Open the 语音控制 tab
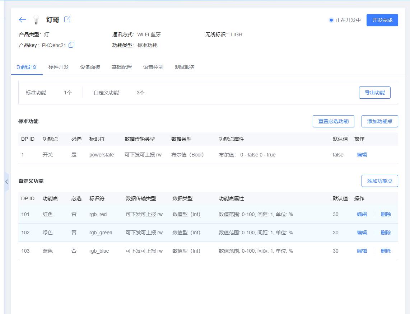Image resolution: width=410 pixels, height=314 pixels. [153, 67]
